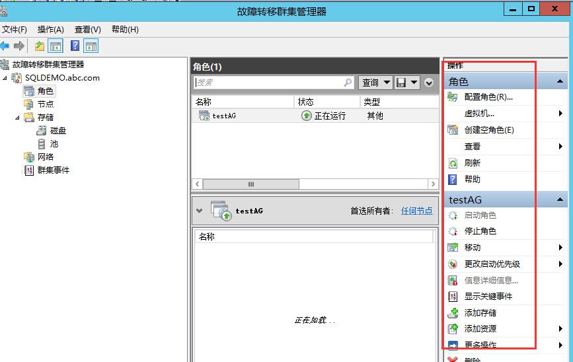Click 添加存储 action

click(x=480, y=312)
